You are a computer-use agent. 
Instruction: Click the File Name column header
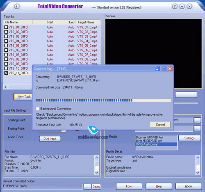(x=18, y=22)
